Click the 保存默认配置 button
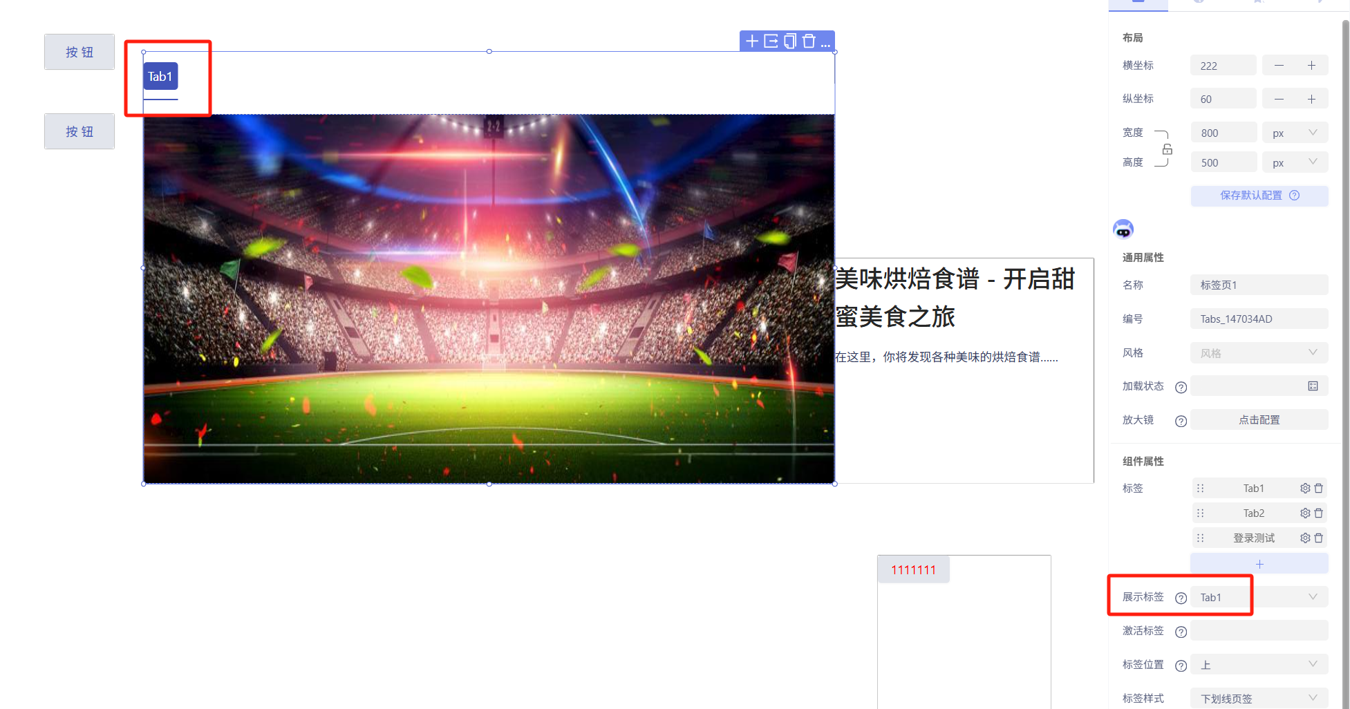Viewport: 1350px width, 709px height. 1259,196
